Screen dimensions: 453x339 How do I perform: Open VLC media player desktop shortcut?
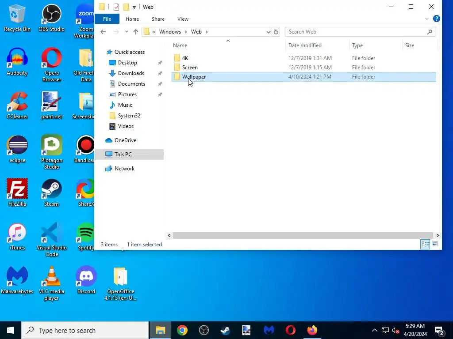pos(51,284)
